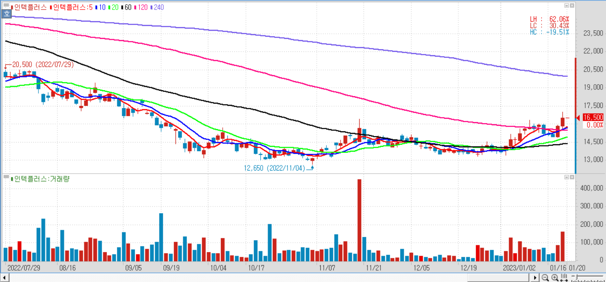Click the LH : 62.06% value
Screen dimensions: 606x282
549,19
